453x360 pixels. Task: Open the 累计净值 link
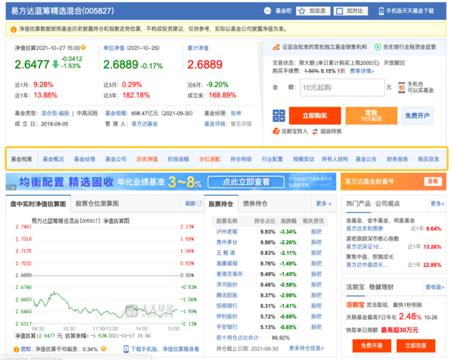(x=198, y=48)
